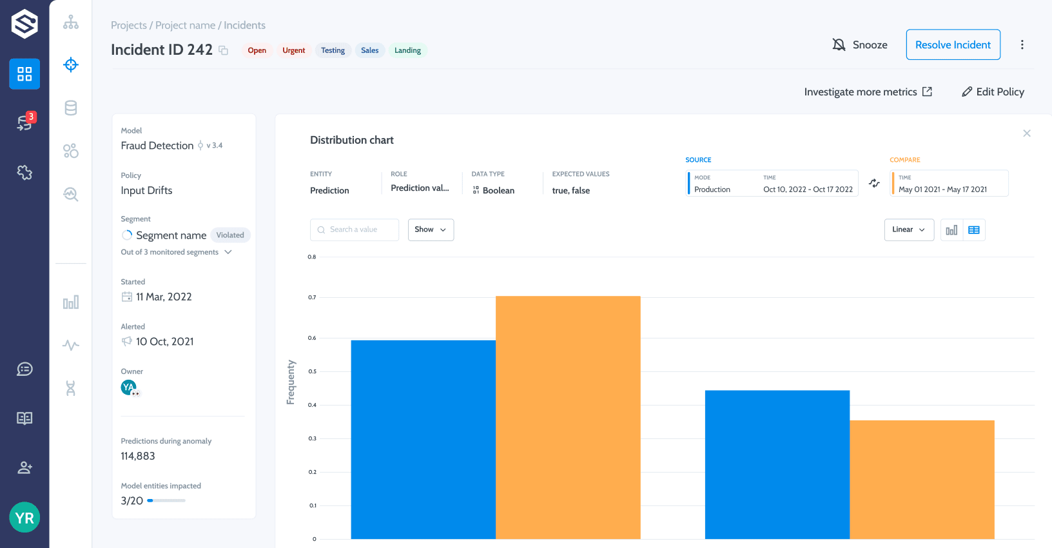Click the add user icon
This screenshot has width=1052, height=548.
[24, 468]
